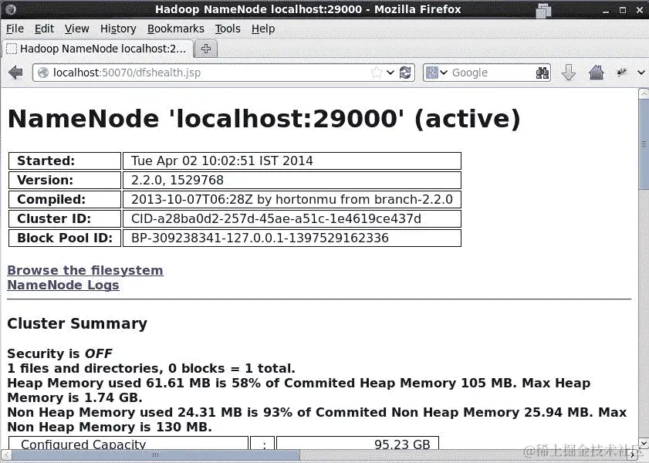Open the File menu
649x463 pixels.
(x=15, y=29)
